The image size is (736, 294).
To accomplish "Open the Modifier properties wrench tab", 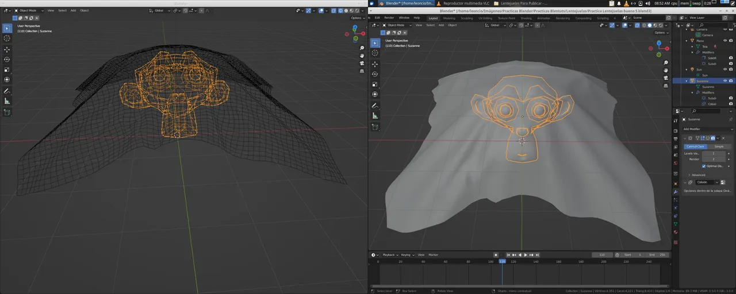I will coord(675,191).
